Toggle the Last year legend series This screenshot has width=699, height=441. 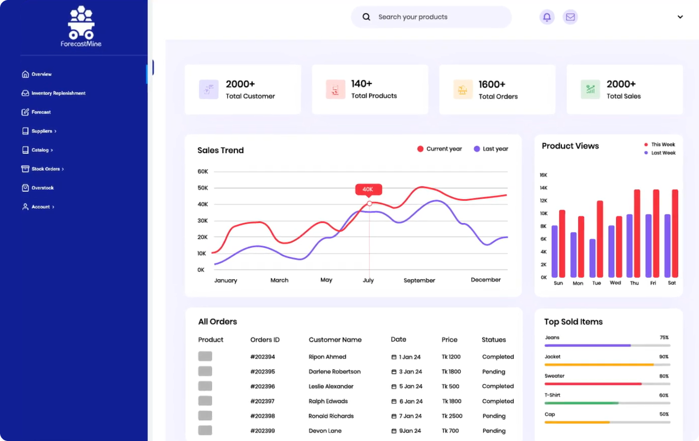(x=490, y=149)
